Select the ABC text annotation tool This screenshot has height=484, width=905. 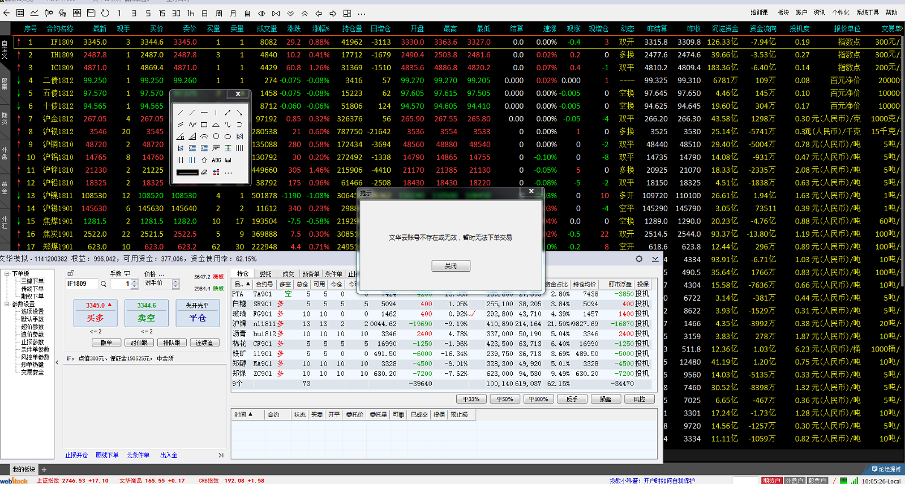[216, 160]
